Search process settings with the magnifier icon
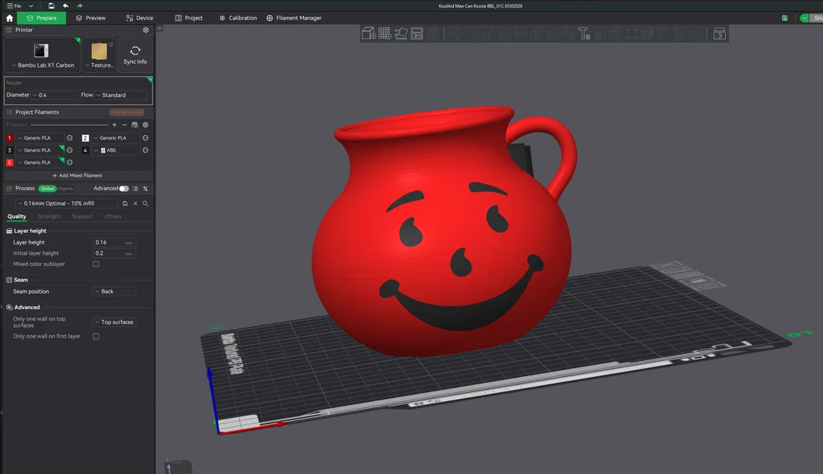The image size is (823, 474). point(145,203)
